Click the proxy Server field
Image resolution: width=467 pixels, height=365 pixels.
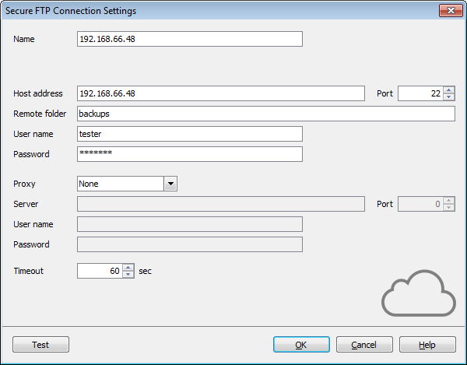(221, 204)
